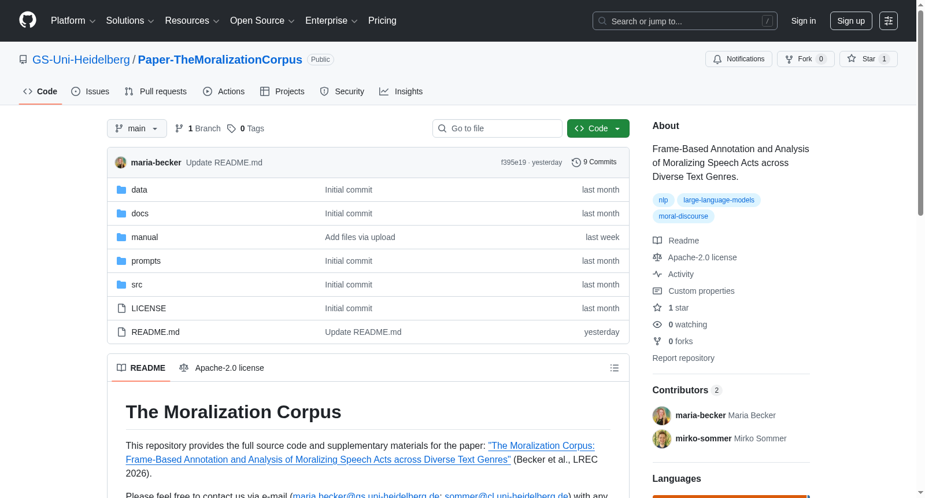View the 9 Commits history
This screenshot has height=498, width=925.
[594, 163]
